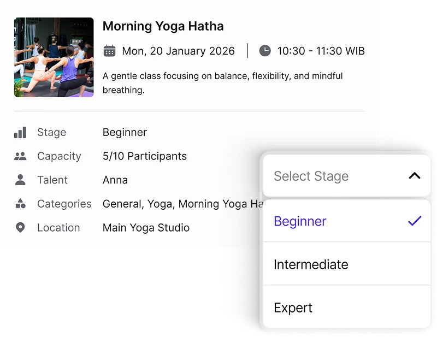Open the yoga class thumbnail image
The height and width of the screenshot is (337, 437).
click(x=54, y=57)
